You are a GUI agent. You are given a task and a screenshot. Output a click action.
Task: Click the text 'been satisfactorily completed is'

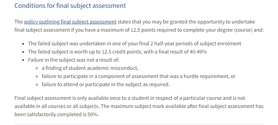coord(51,114)
